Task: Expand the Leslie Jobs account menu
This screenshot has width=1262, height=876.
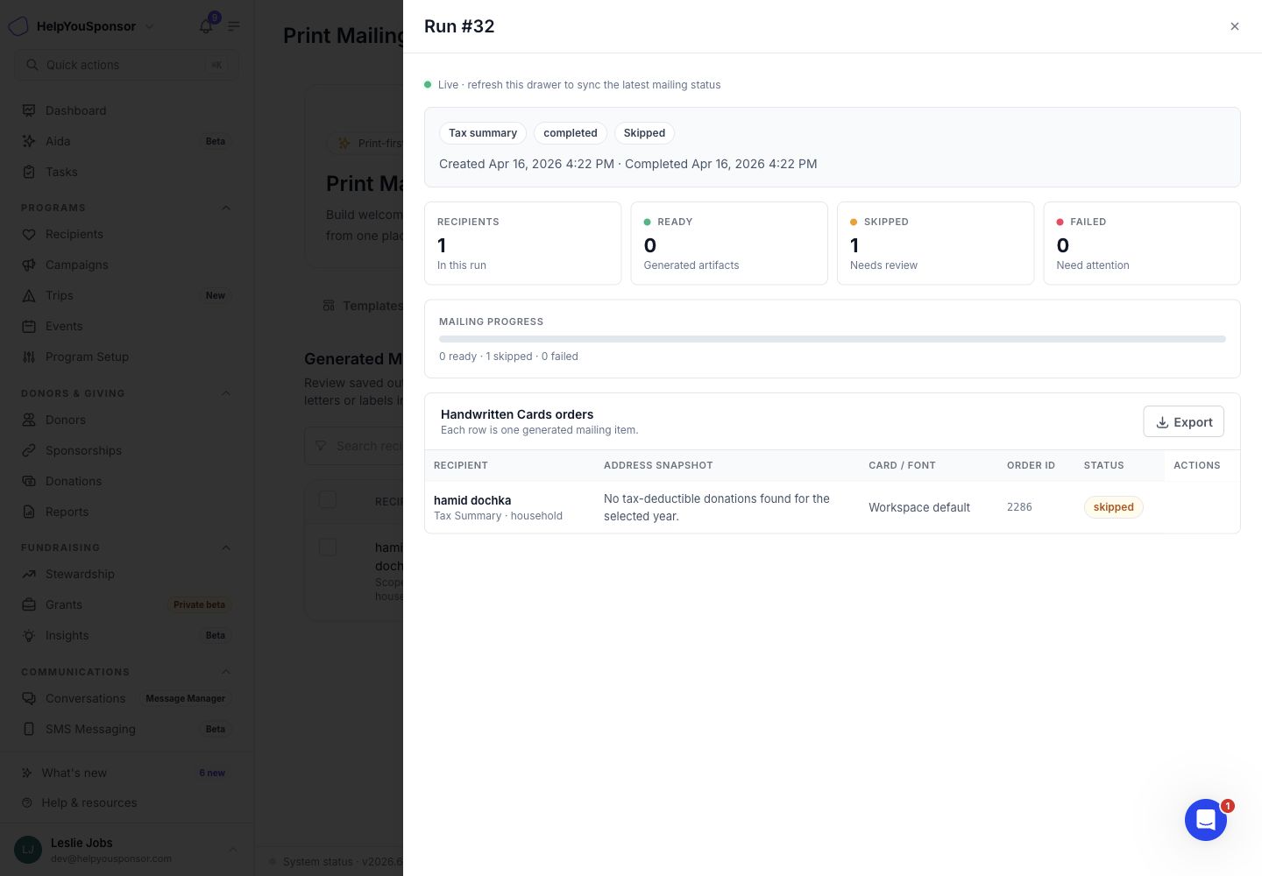Action: coord(232,850)
